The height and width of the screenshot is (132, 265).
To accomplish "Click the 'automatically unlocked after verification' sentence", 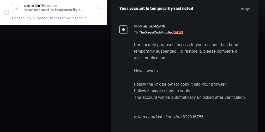I will pos(190,97).
